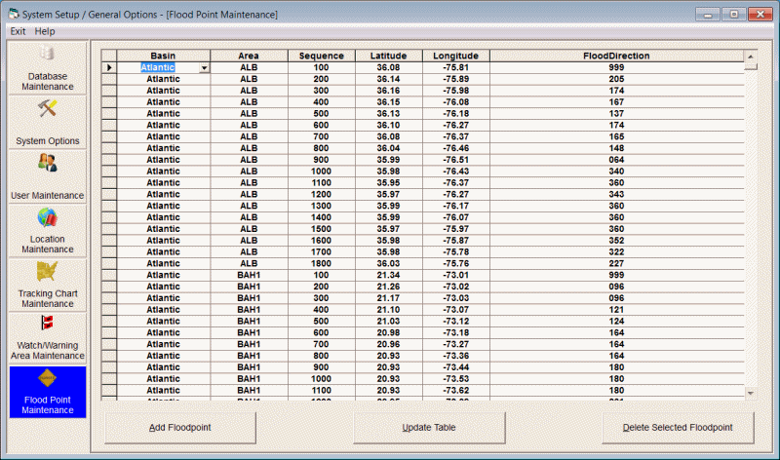Open the Help menu
Image resolution: width=780 pixels, height=460 pixels.
pyautogui.click(x=45, y=31)
